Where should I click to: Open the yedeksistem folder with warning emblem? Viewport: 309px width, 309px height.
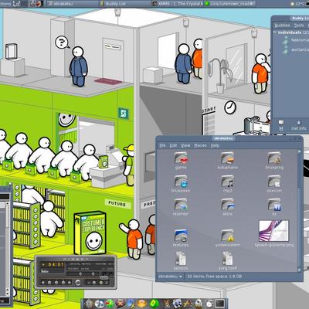click(227, 238)
